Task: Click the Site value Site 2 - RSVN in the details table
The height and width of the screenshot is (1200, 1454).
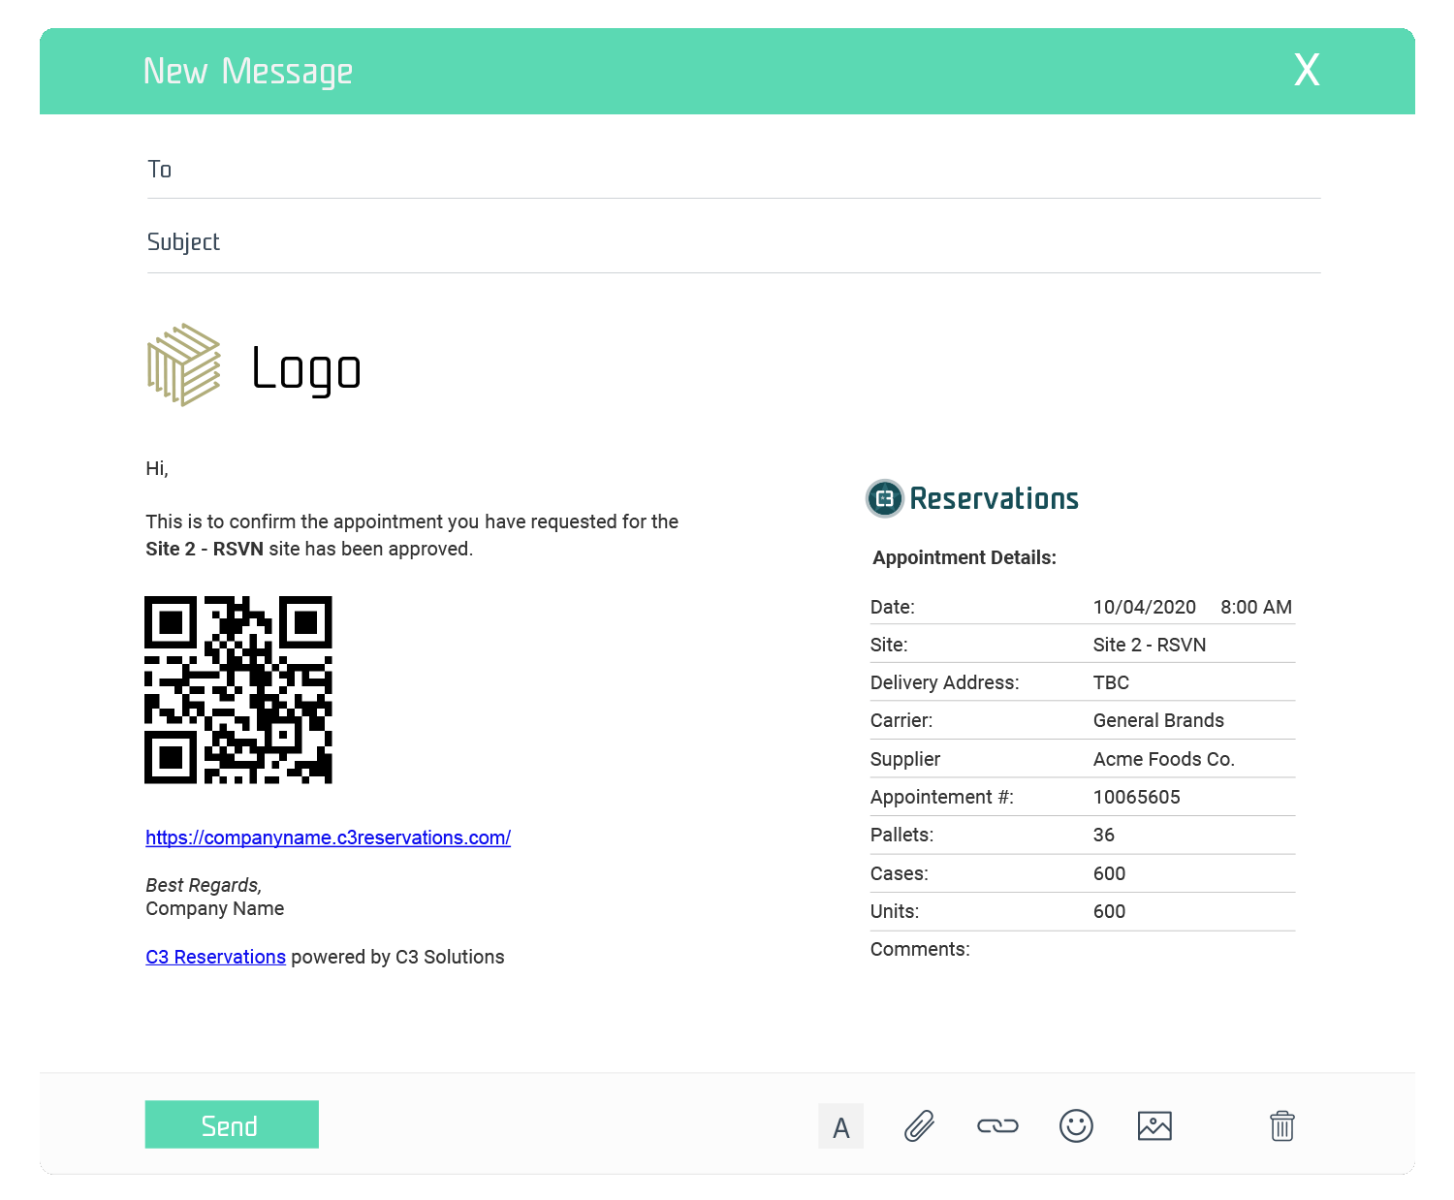Action: click(x=1150, y=645)
